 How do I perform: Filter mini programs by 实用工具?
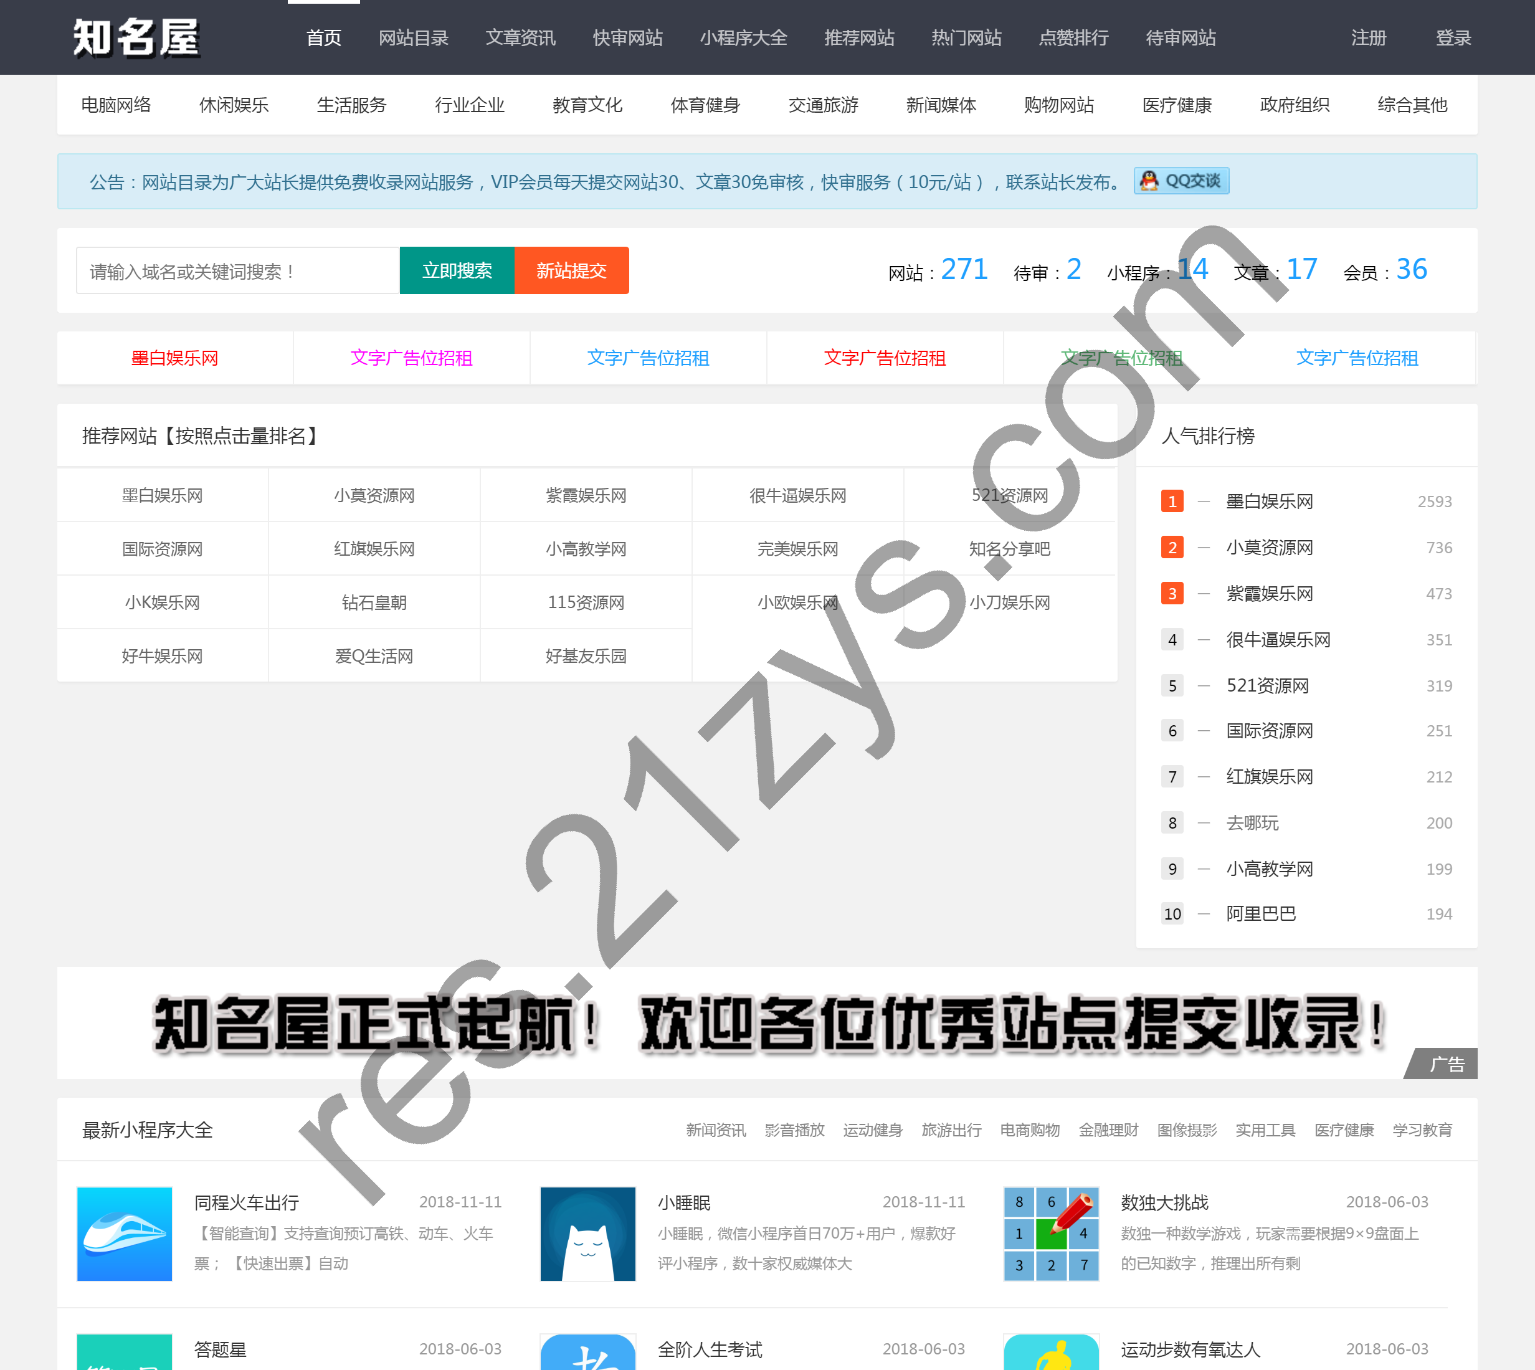(1265, 1130)
